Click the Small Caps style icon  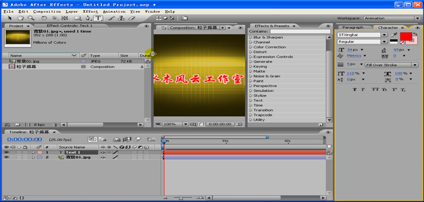(x=384, y=89)
